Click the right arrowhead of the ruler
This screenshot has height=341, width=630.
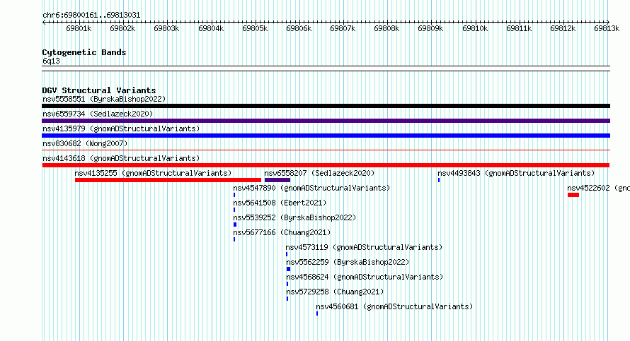[x=608, y=23]
